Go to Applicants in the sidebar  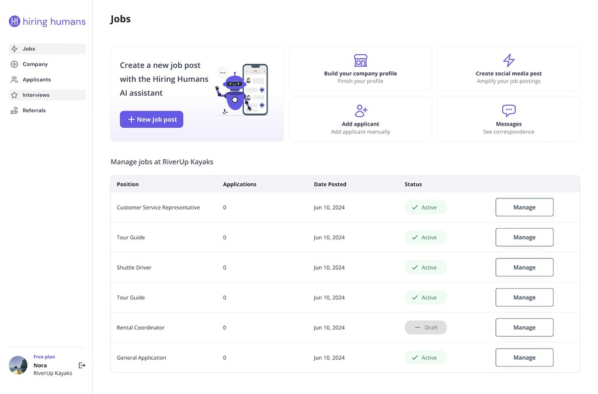[x=47, y=79]
